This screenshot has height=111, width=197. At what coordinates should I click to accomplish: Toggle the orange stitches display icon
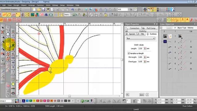pyautogui.click(x=4, y=15)
